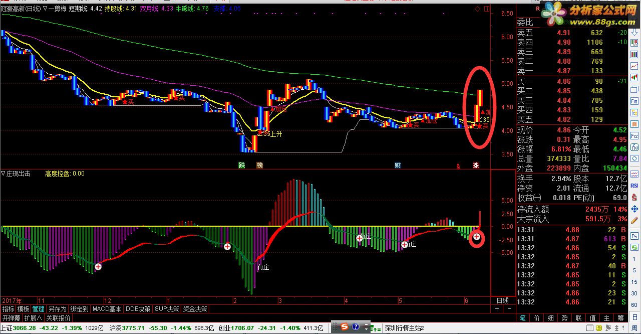The height and width of the screenshot is (334, 641).
Task: Click the 关联报价 related quotes button
Action: pos(59,318)
